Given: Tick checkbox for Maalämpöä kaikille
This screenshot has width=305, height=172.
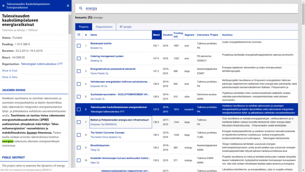Looking at the screenshot, I should pyautogui.click(x=79, y=46).
